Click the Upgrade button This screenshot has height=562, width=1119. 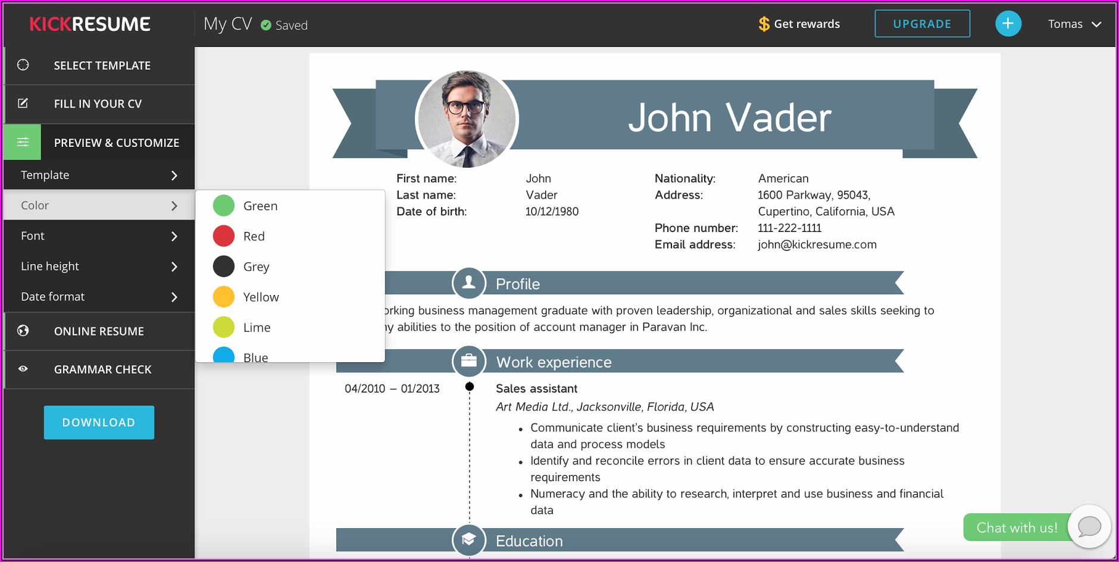(921, 24)
